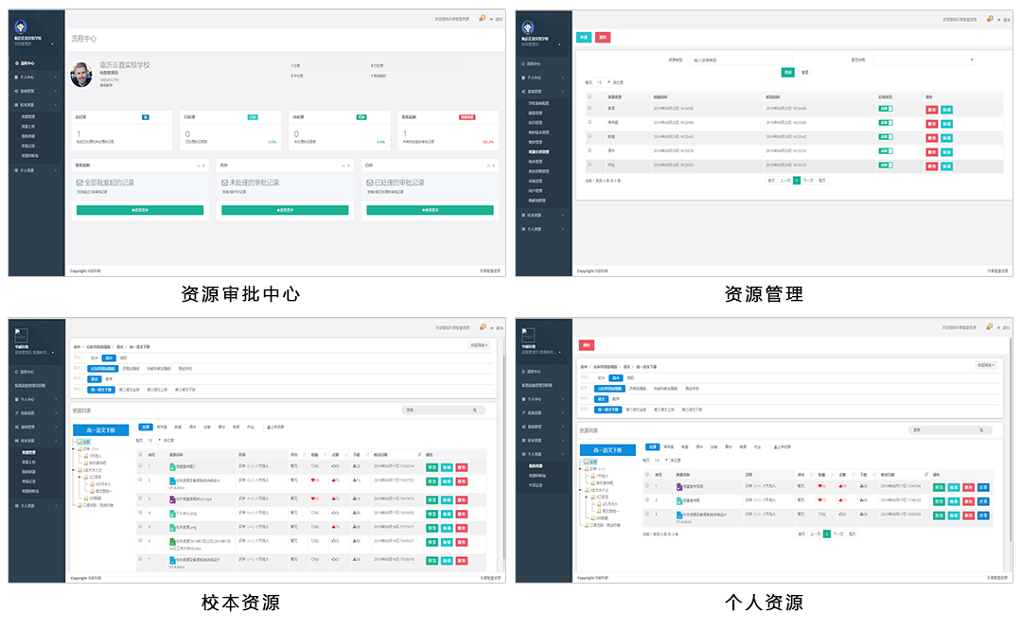Check the row 2 checkbox in 个人资源 table
Image resolution: width=1022 pixels, height=629 pixels.
click(x=647, y=500)
